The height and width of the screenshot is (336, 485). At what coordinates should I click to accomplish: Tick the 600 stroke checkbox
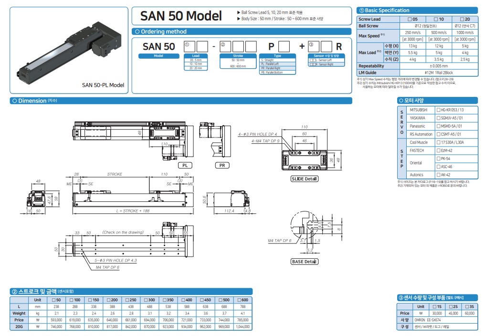pyautogui.click(x=239, y=300)
